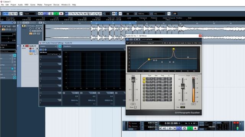Click the Q10 Output fader handle
Viewport: 245px width, 137px height.
click(183, 86)
